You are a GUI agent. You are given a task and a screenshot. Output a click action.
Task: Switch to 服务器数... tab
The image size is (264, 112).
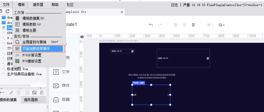[33, 100]
